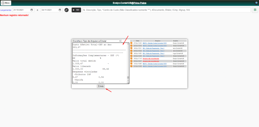This screenshot has width=259, height=127.
Task: Click the Excel export icon
Action: [255, 10]
